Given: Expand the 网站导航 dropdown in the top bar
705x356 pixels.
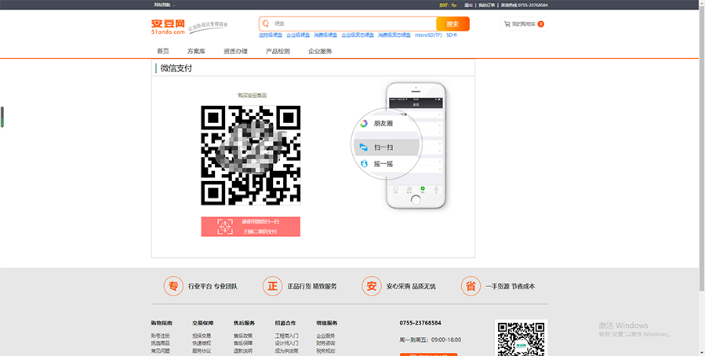Looking at the screenshot, I should tap(165, 5).
